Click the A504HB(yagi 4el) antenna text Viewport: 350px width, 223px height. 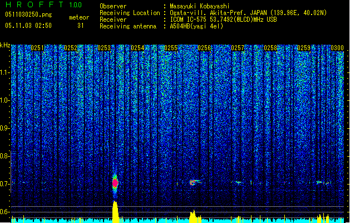click(x=196, y=26)
